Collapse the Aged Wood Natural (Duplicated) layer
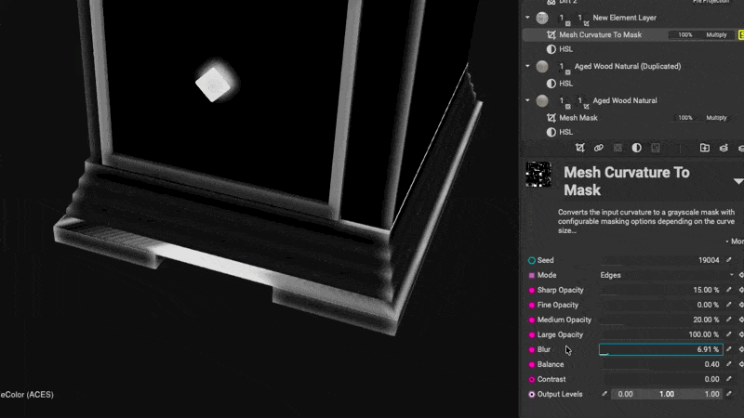 (528, 67)
